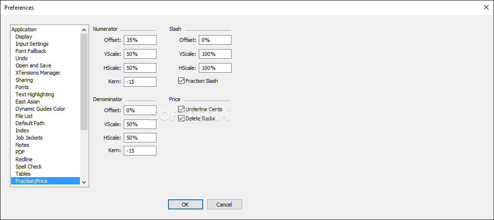Click the Slash VScale field
The width and height of the screenshot is (494, 220).
[x=215, y=54]
